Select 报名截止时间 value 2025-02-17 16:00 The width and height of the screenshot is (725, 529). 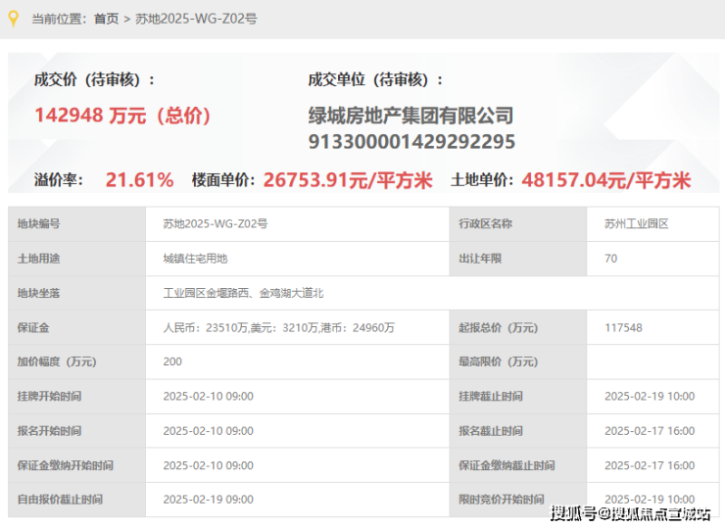[650, 431]
